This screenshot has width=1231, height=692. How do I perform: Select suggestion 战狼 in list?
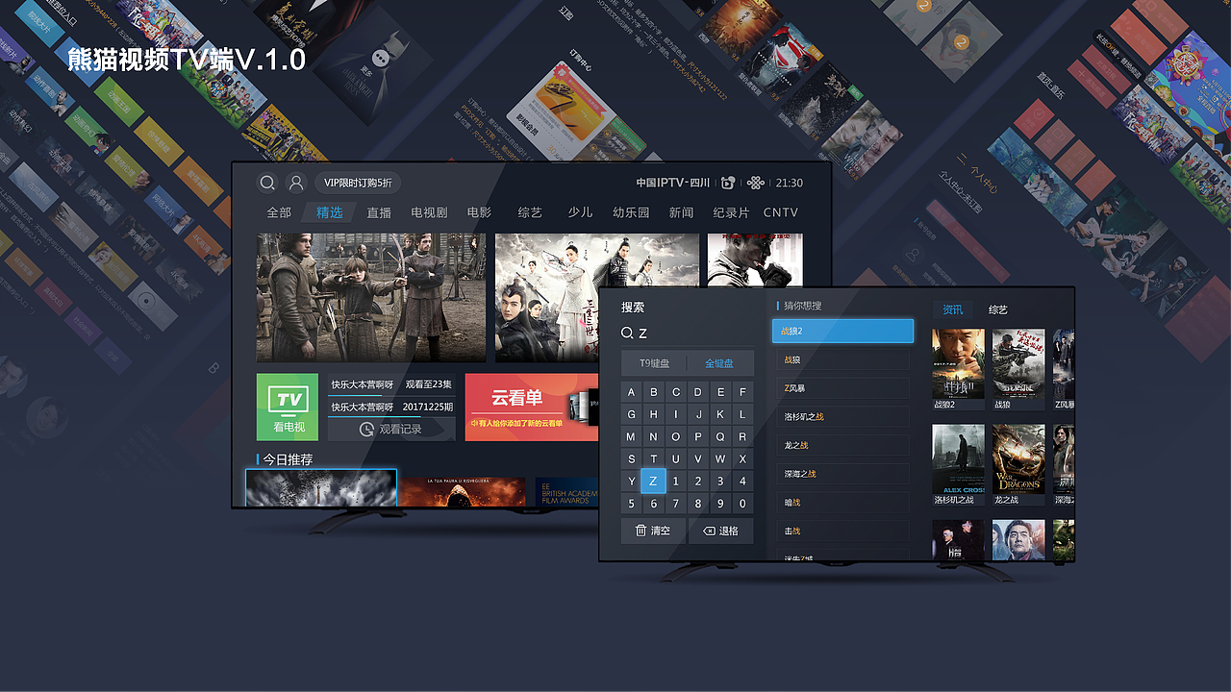(x=842, y=359)
